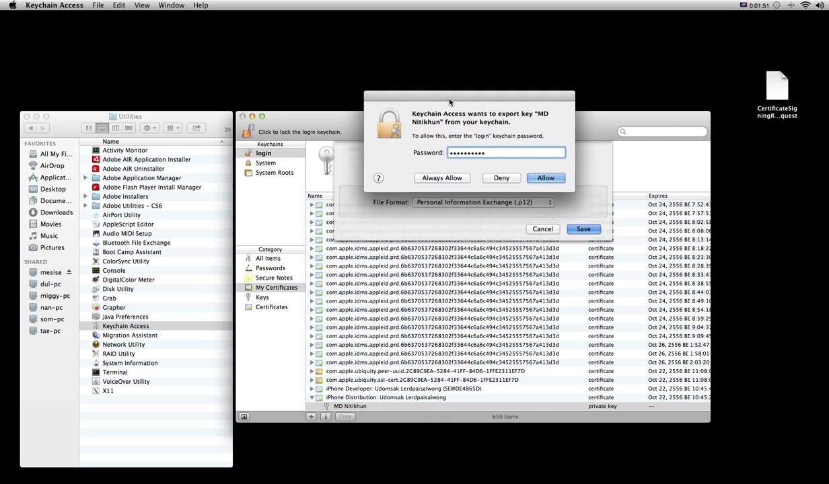
Task: Click add item plus button
Action: point(311,417)
